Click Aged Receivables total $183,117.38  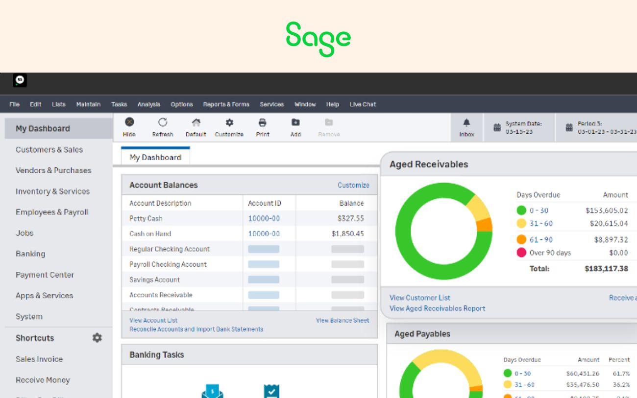pos(606,269)
